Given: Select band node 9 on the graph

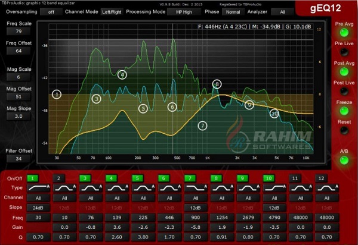Looking at the screenshot, I should pos(249,105).
